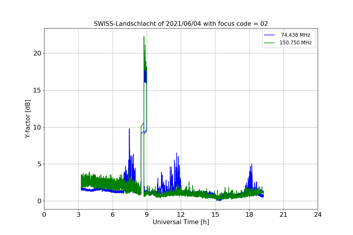Click x-axis tick label 0
Screen dimensions: 353x235
[x=44, y=215]
